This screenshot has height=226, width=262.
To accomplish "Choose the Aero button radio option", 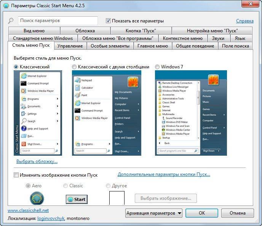I will (28, 186).
